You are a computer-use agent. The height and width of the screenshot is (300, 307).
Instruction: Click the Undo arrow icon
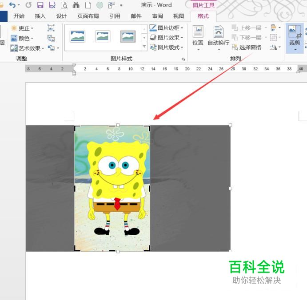[12, 5]
